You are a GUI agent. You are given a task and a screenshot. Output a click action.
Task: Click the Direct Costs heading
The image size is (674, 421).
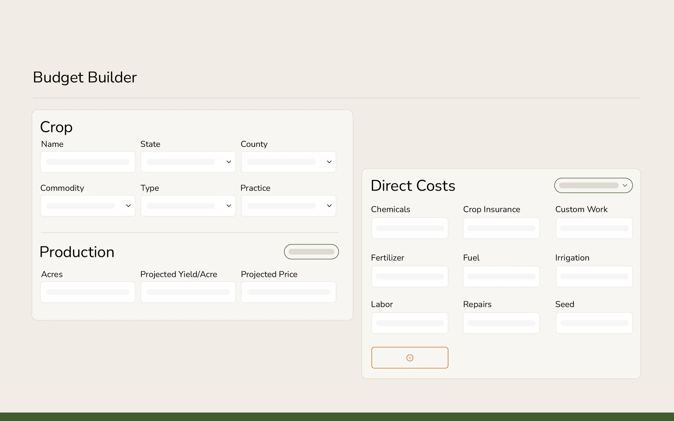pos(413,185)
